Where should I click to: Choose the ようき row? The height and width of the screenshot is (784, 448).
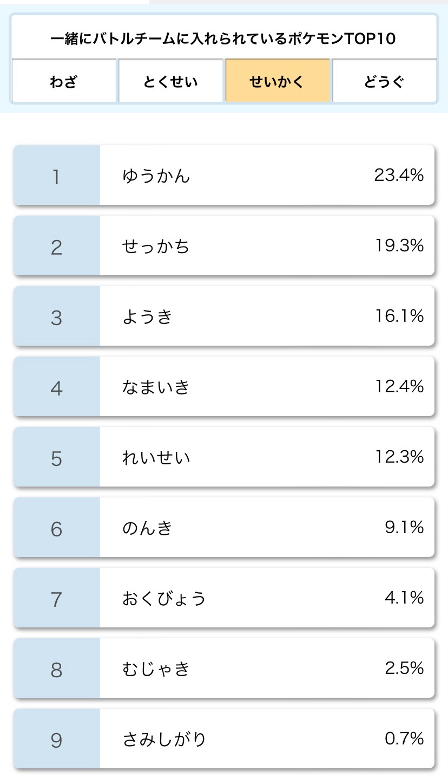click(224, 316)
